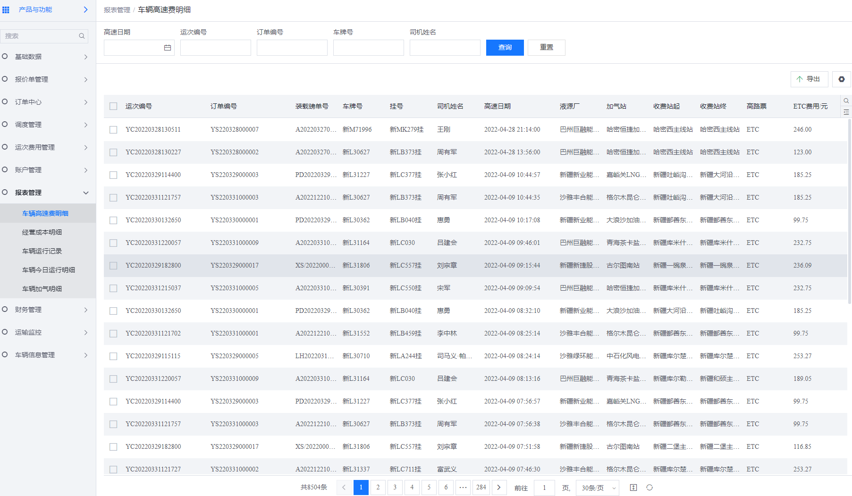
Task: Click ETC fee value 246.00
Action: pos(802,129)
